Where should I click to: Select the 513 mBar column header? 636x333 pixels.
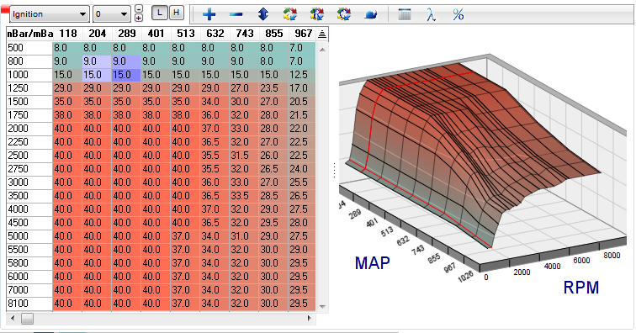pyautogui.click(x=185, y=34)
